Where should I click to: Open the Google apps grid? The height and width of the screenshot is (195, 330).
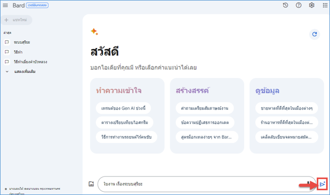tap(325, 5)
